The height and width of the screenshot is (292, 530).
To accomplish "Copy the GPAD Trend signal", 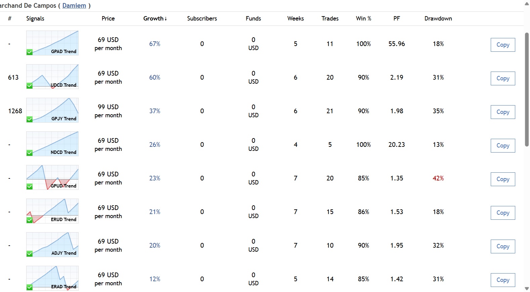I will point(503,45).
